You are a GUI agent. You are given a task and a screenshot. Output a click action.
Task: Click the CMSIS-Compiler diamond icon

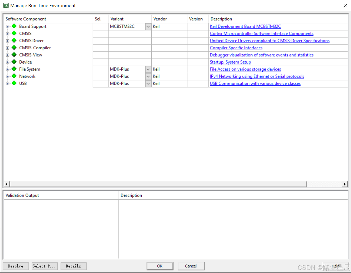(x=14, y=48)
